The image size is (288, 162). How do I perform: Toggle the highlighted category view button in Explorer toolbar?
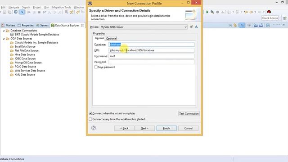coord(242,25)
